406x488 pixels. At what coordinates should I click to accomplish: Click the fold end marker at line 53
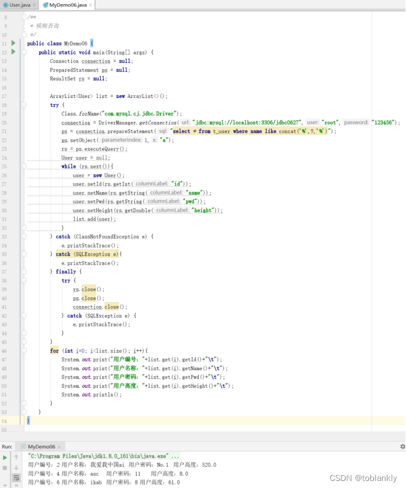[24, 412]
